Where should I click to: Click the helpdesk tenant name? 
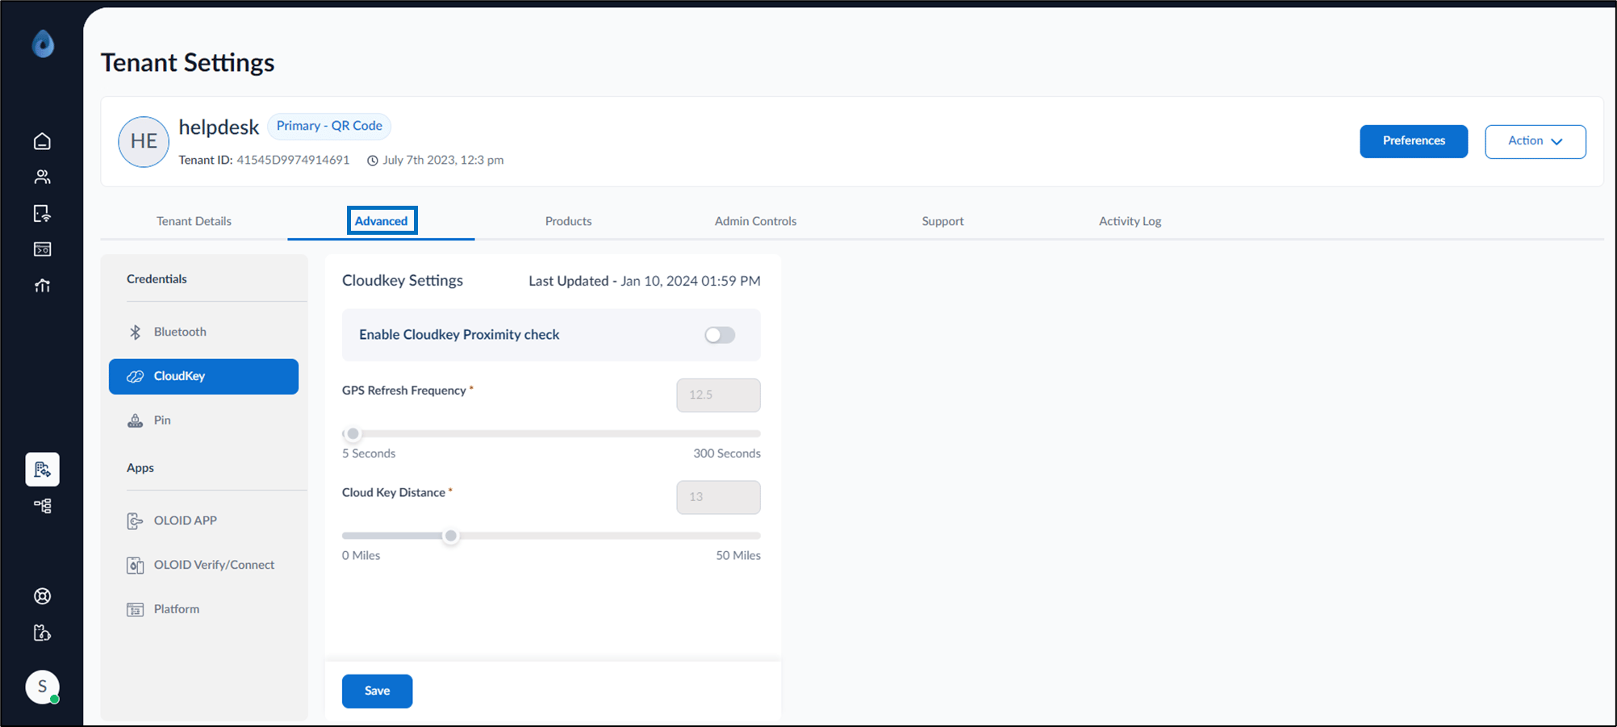pyautogui.click(x=219, y=127)
